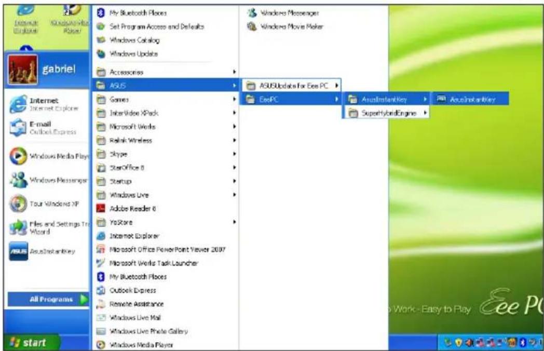Click the Bluetooth icon in the system tray
The image size is (544, 351).
(x=523, y=343)
